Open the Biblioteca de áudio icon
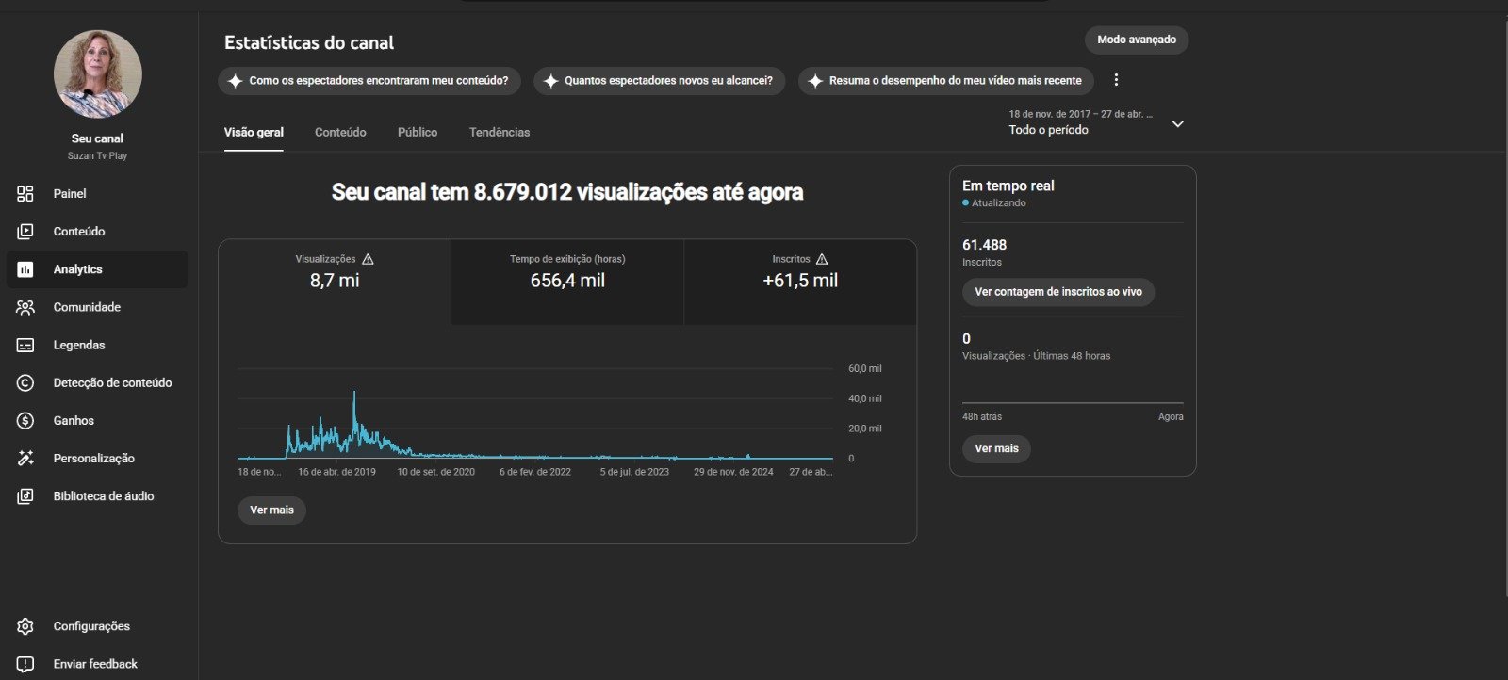 pyautogui.click(x=25, y=496)
